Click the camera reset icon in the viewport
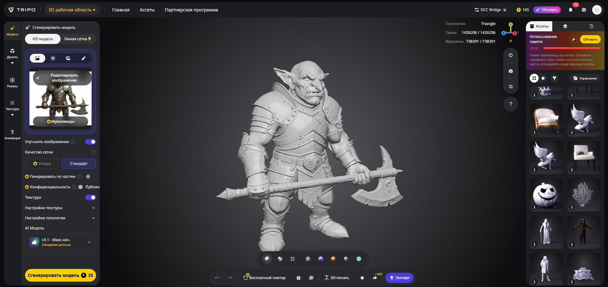 pos(511,71)
